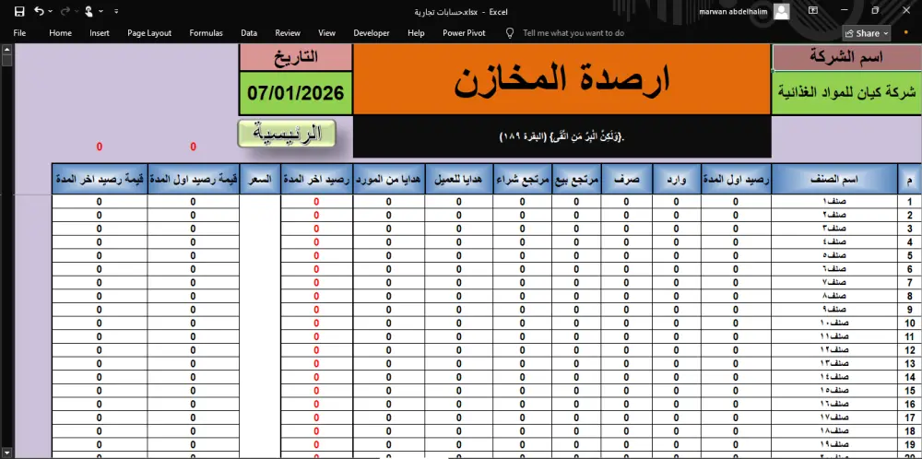The image size is (922, 459).
Task: Click the Quran verse text in black banner
Action: tap(561, 137)
